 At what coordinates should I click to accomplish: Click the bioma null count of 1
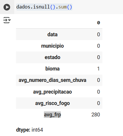tap(98, 69)
